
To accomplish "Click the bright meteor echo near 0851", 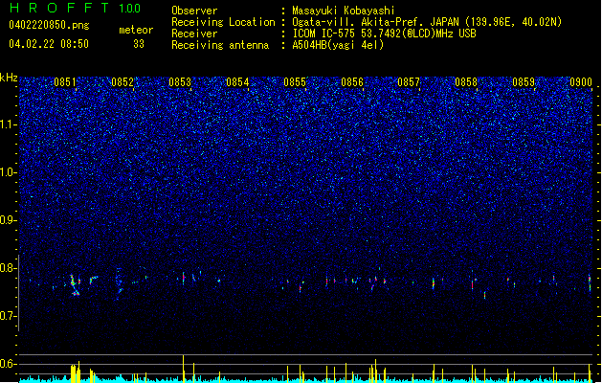I will (74, 285).
